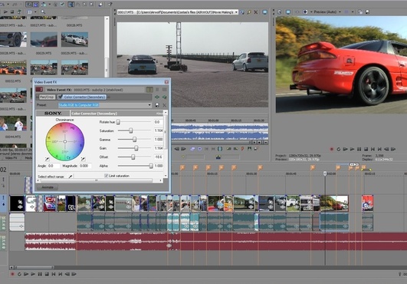Toggle the split-screen preview icon in Video Event FX

(149, 90)
